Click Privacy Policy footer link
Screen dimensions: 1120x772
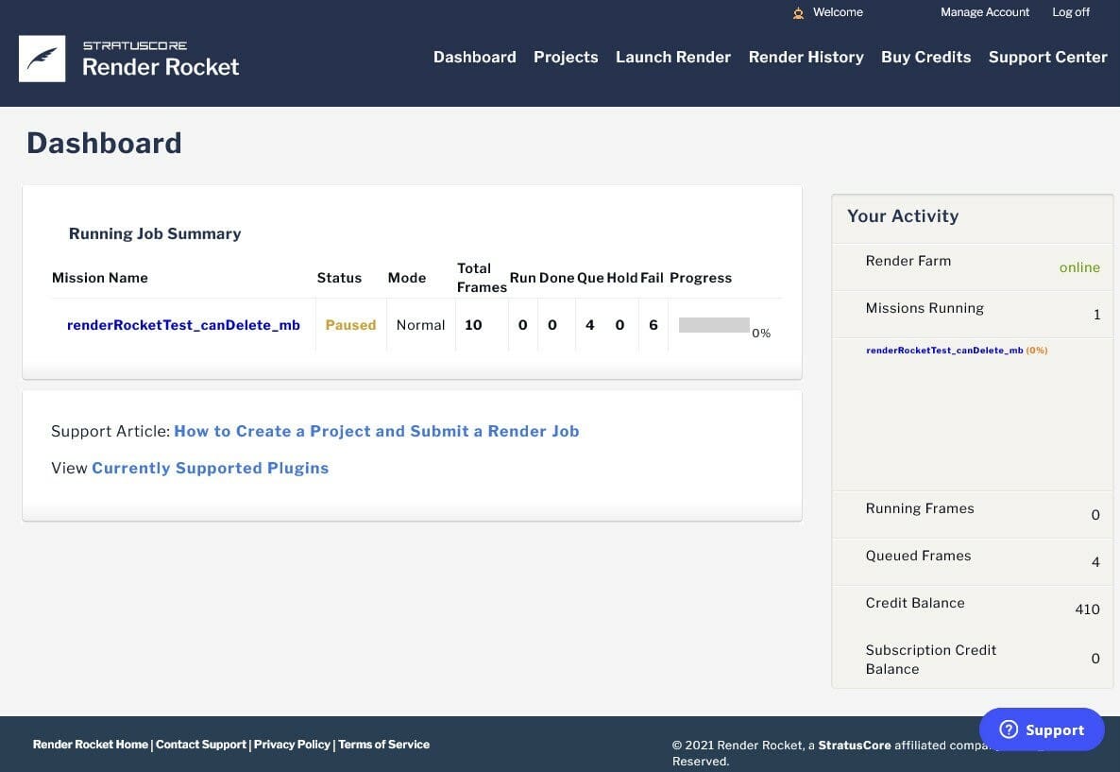292,744
